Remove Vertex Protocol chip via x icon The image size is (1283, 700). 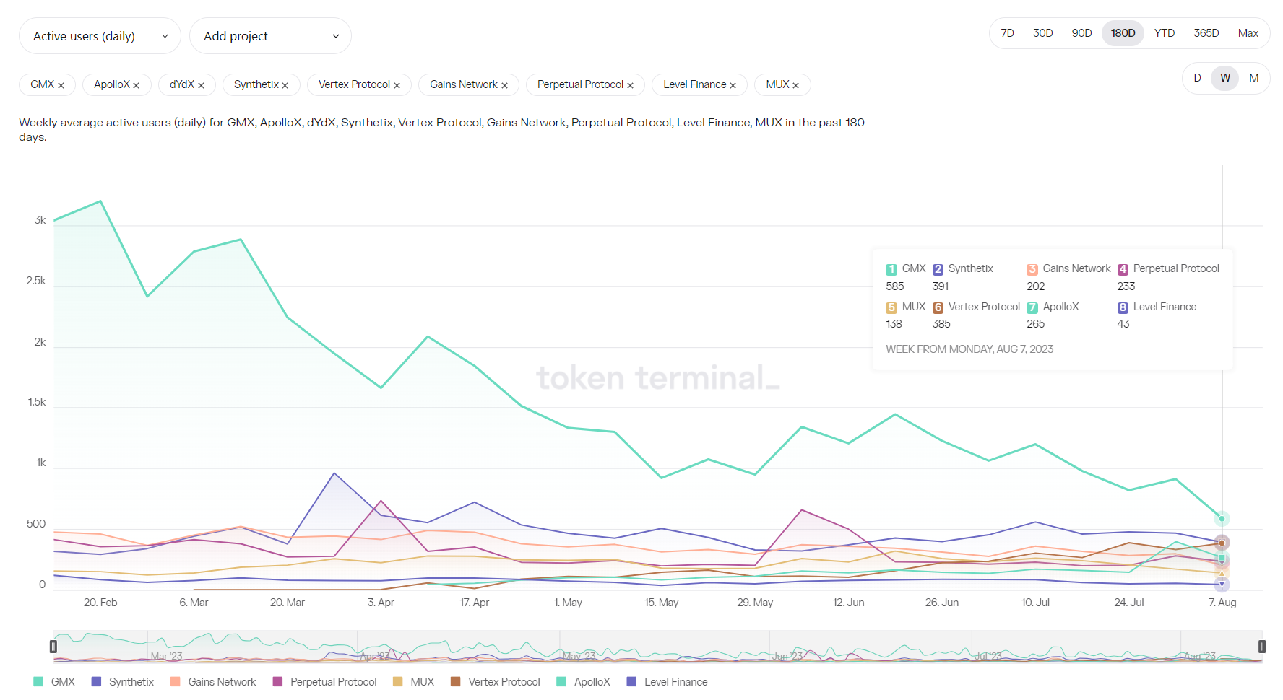click(397, 85)
